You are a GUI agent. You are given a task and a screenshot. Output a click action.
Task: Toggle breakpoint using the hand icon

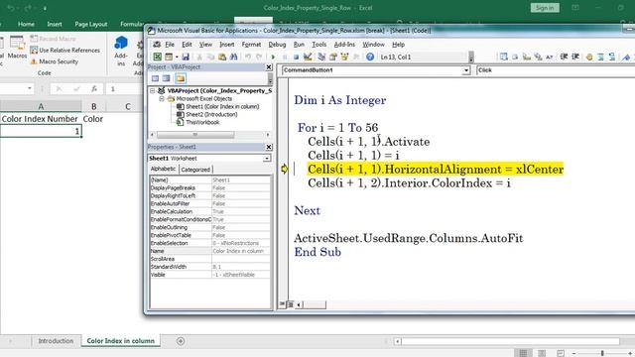point(589,58)
